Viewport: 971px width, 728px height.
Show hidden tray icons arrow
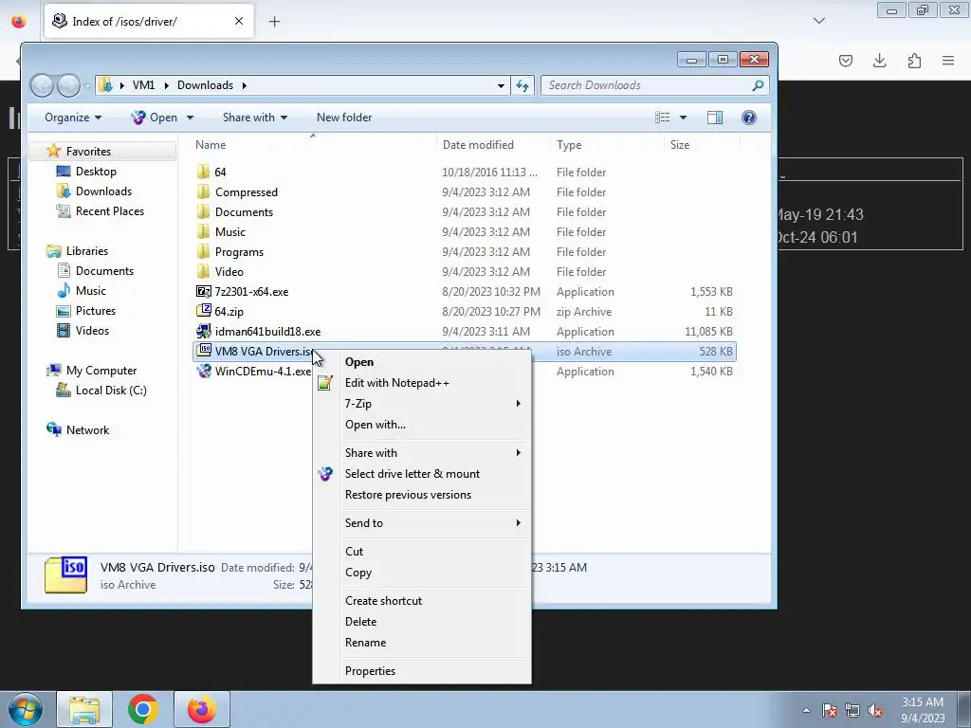click(806, 711)
